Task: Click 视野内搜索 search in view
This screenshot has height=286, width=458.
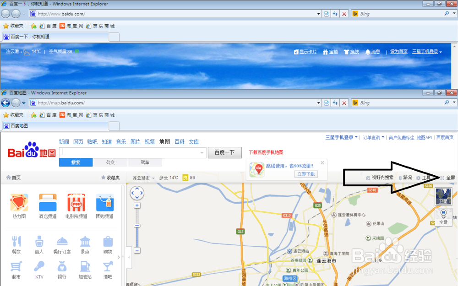Action: (x=379, y=178)
